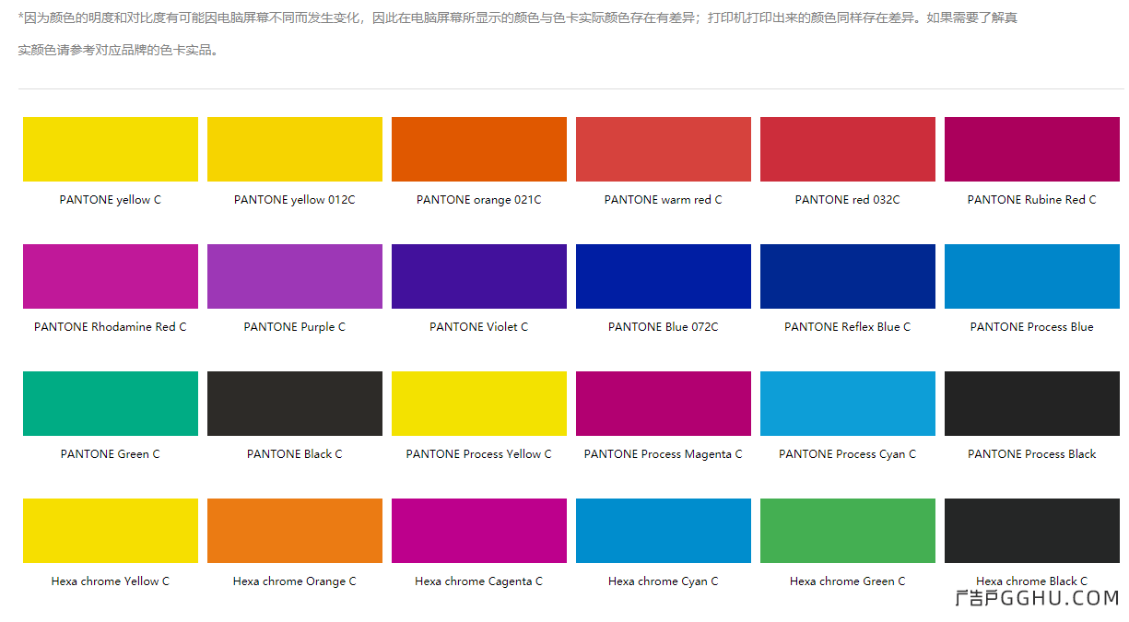Click the 'PANTONE Process Black' label
The width and height of the screenshot is (1129, 622).
pyautogui.click(x=1032, y=454)
